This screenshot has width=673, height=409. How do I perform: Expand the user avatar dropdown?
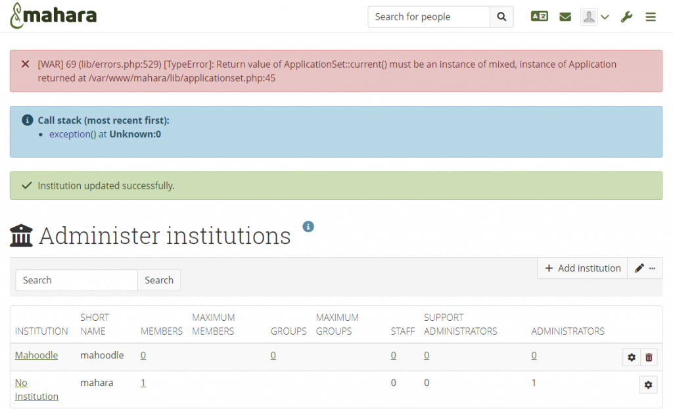(x=595, y=17)
